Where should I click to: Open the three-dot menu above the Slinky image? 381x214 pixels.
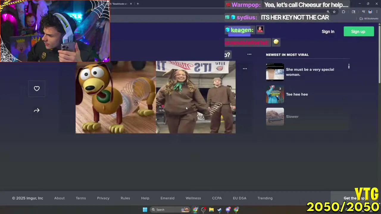point(245,69)
